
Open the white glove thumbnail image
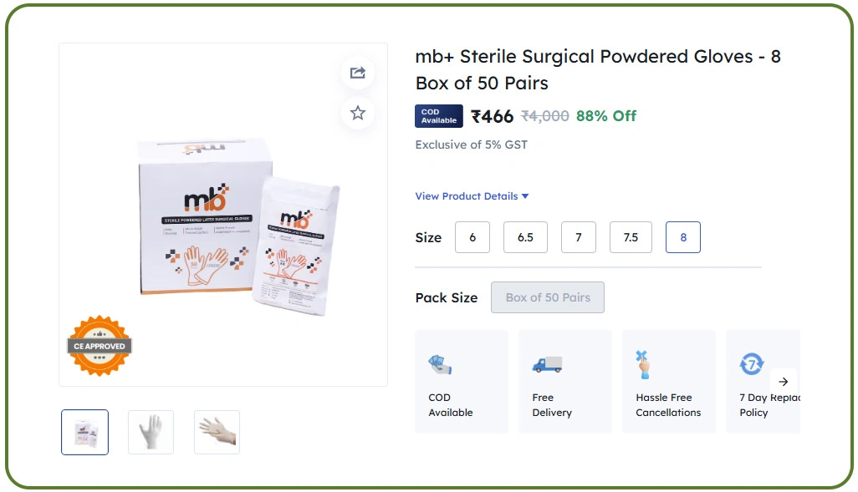click(x=151, y=432)
